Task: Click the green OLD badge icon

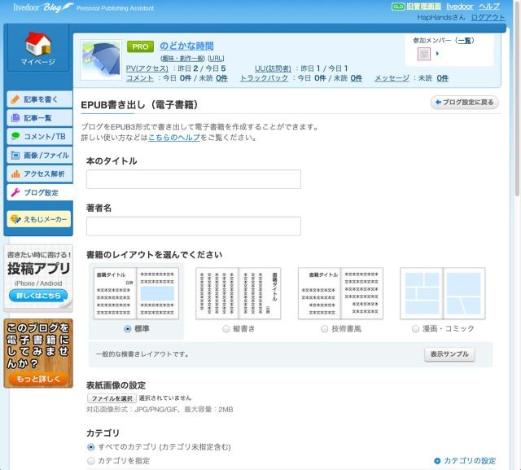Action: tap(398, 7)
